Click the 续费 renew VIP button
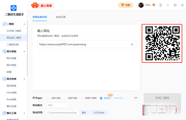The height and width of the screenshot is (120, 186). (x=126, y=5)
